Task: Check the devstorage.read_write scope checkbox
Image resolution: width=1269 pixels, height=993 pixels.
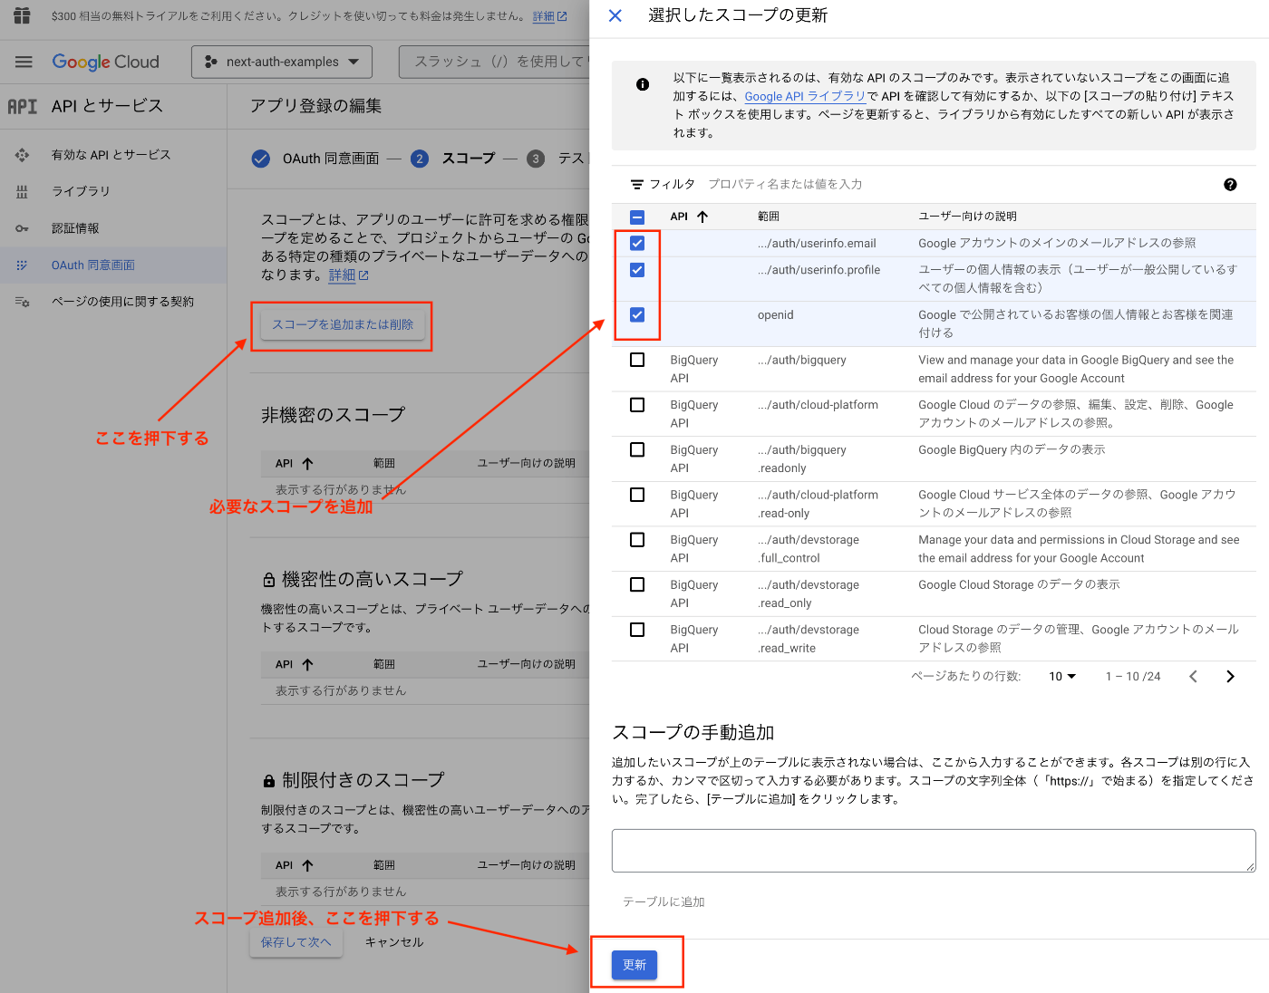Action: [637, 630]
